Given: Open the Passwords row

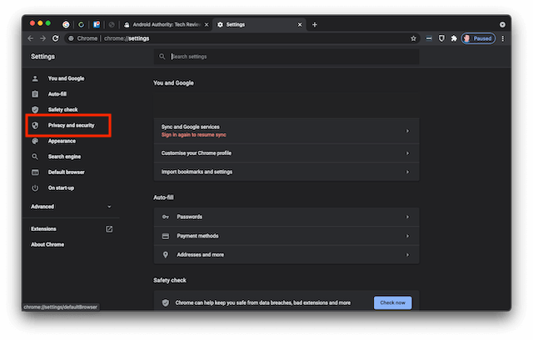Looking at the screenshot, I should coord(286,217).
